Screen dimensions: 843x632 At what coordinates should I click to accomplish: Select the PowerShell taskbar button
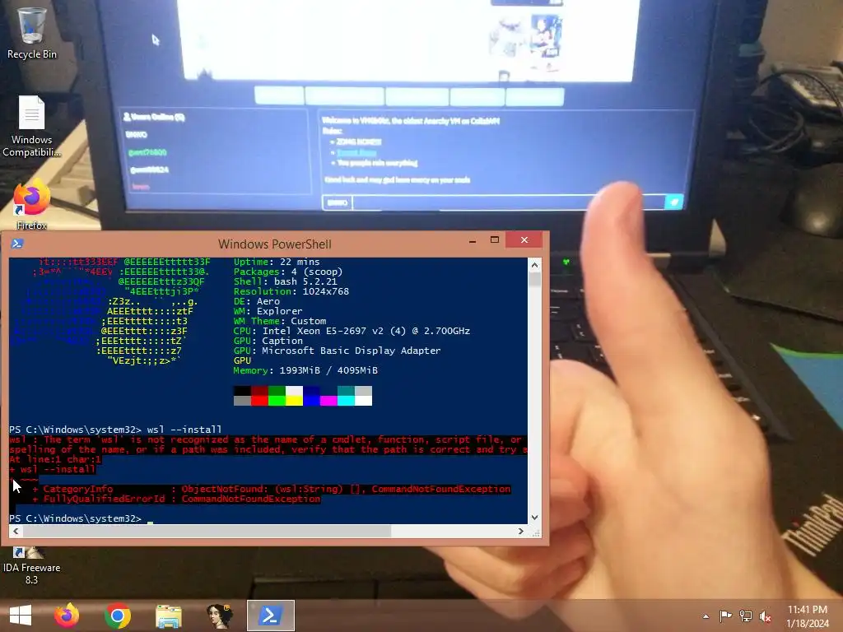coord(270,616)
